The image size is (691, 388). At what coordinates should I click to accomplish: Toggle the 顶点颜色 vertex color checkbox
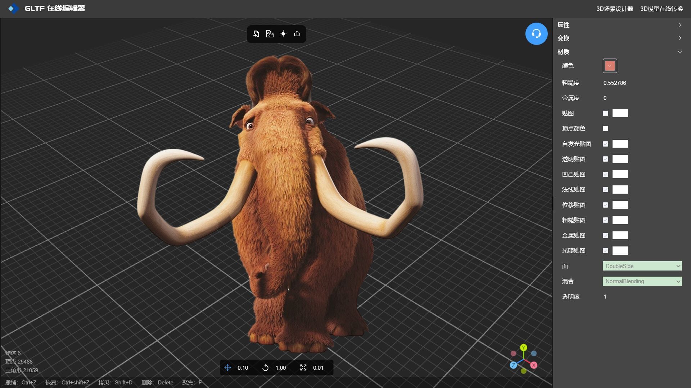(x=605, y=128)
